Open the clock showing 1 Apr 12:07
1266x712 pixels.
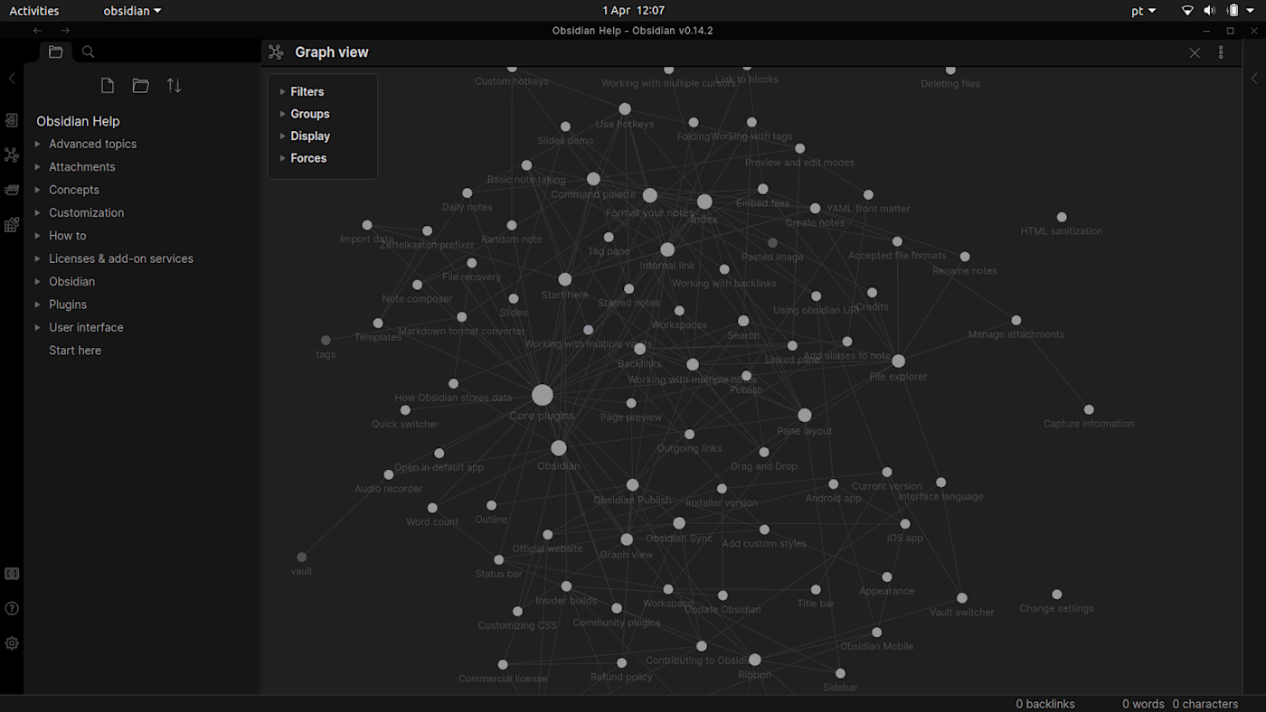(x=633, y=11)
